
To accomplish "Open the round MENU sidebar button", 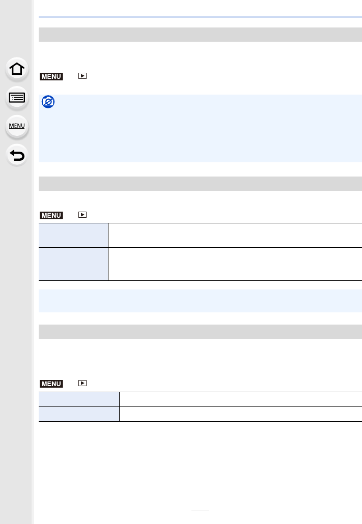I will click(x=17, y=126).
